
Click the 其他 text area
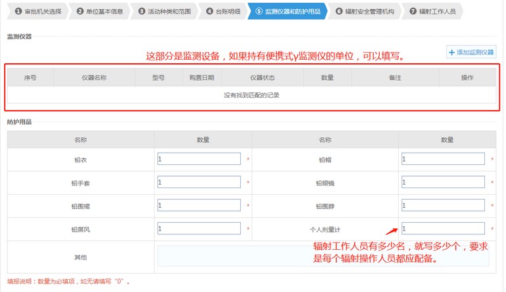coord(323,256)
